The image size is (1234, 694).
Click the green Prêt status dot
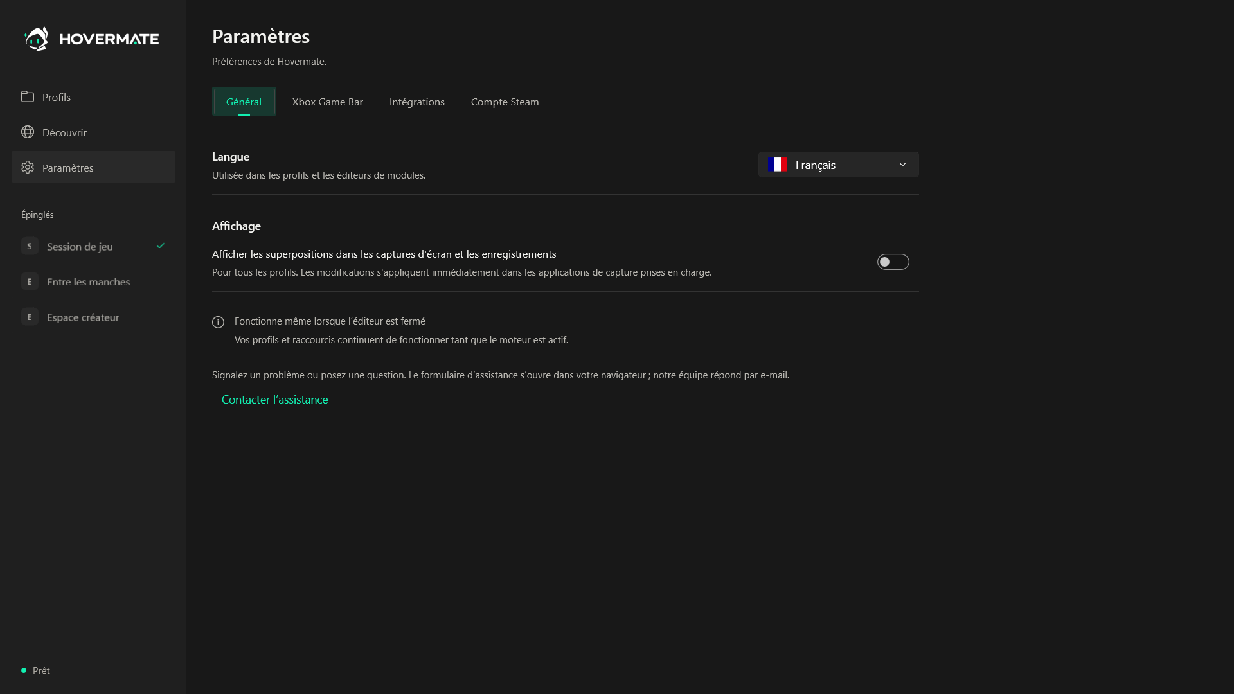[x=24, y=670]
